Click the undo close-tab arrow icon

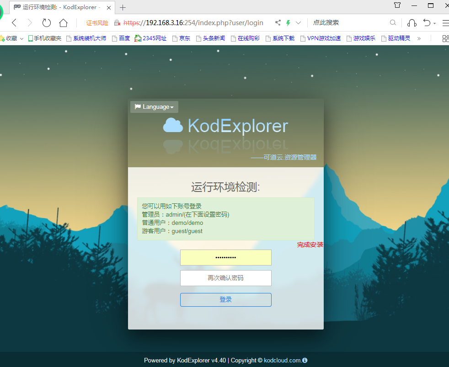427,22
